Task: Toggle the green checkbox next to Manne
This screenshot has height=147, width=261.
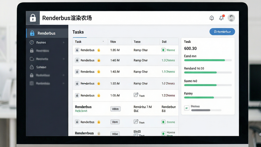Action: point(163,50)
